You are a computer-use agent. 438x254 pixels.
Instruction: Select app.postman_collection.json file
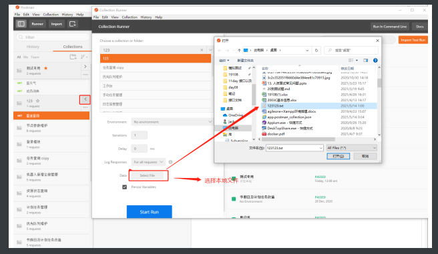point(289,117)
